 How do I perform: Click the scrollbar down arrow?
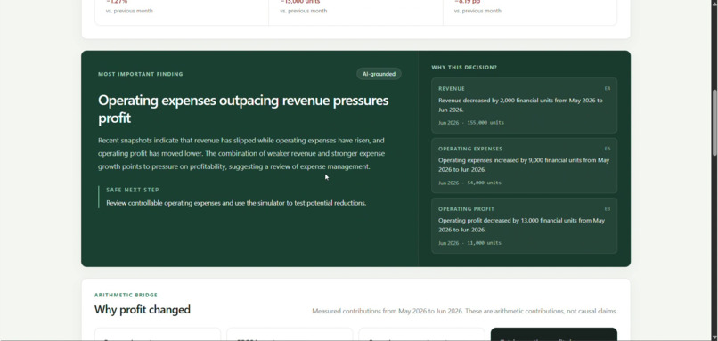tap(714, 337)
